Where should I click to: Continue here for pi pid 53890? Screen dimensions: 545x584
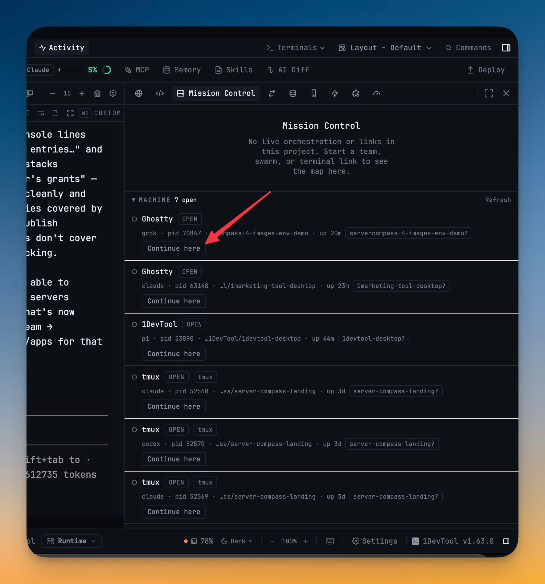click(174, 354)
